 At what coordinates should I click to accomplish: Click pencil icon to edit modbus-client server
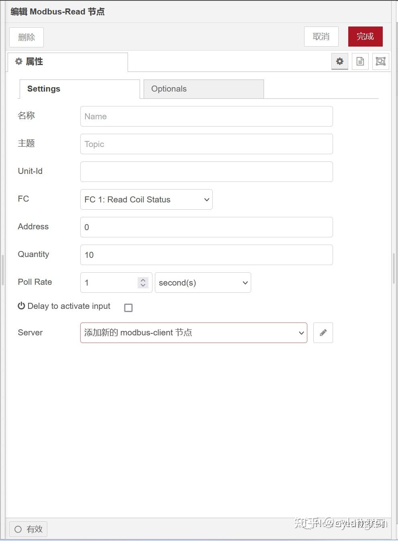coord(323,333)
